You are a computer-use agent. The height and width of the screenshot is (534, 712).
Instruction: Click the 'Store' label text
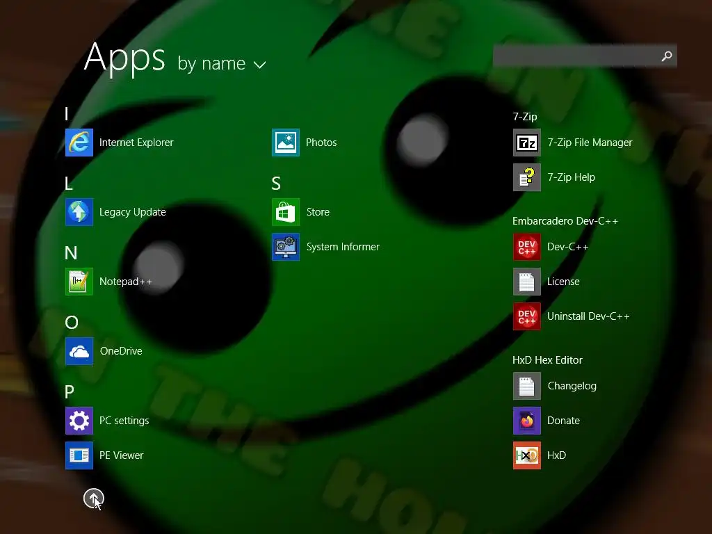(x=318, y=212)
